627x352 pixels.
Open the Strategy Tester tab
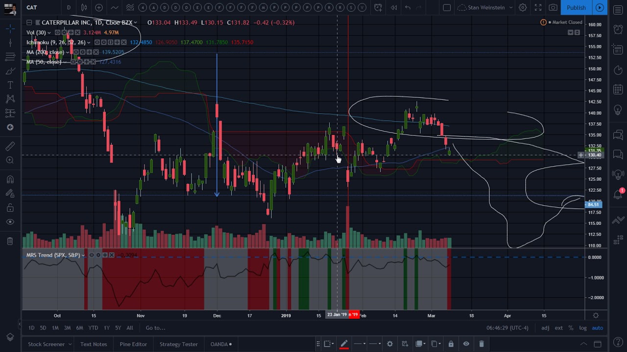[178, 344]
